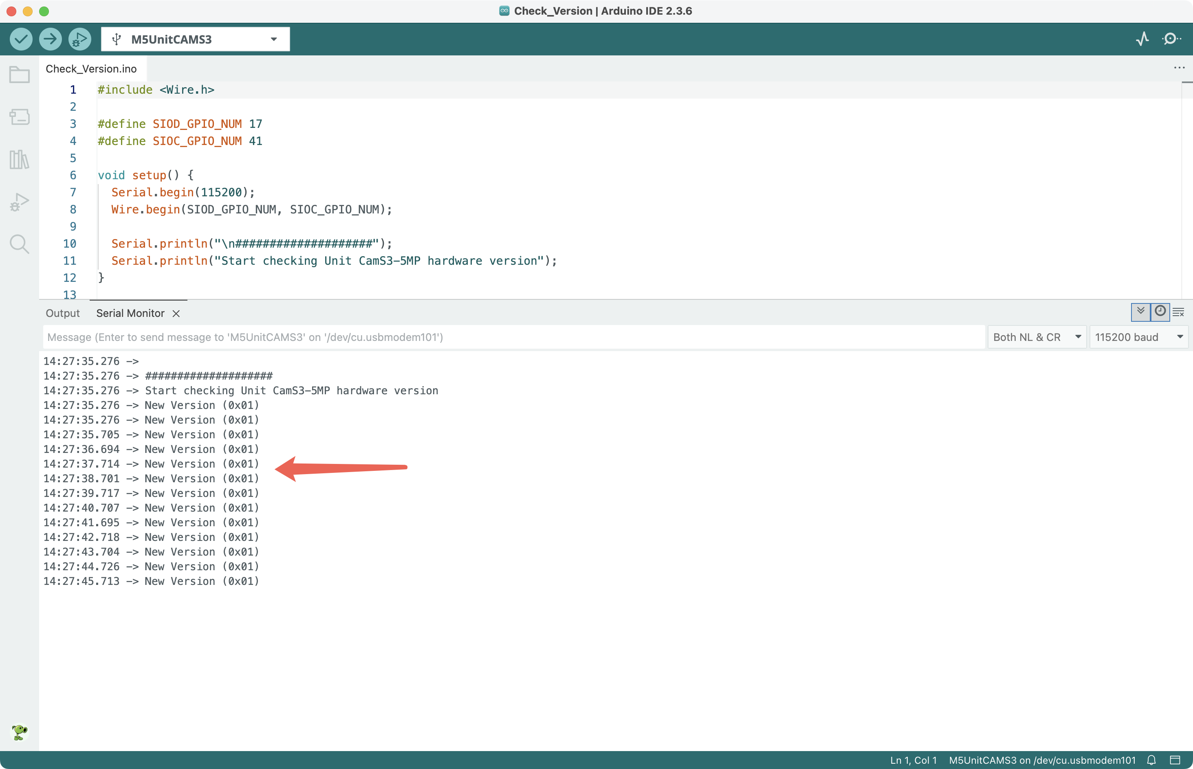This screenshot has width=1193, height=769.
Task: Click M5UnitCAMS3 on /dev/cu.usbmodem101 status text
Action: click(1042, 760)
